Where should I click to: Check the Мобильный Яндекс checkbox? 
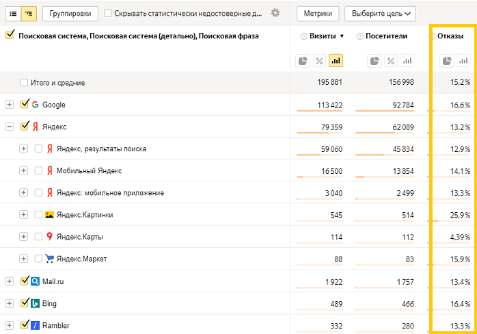click(38, 170)
